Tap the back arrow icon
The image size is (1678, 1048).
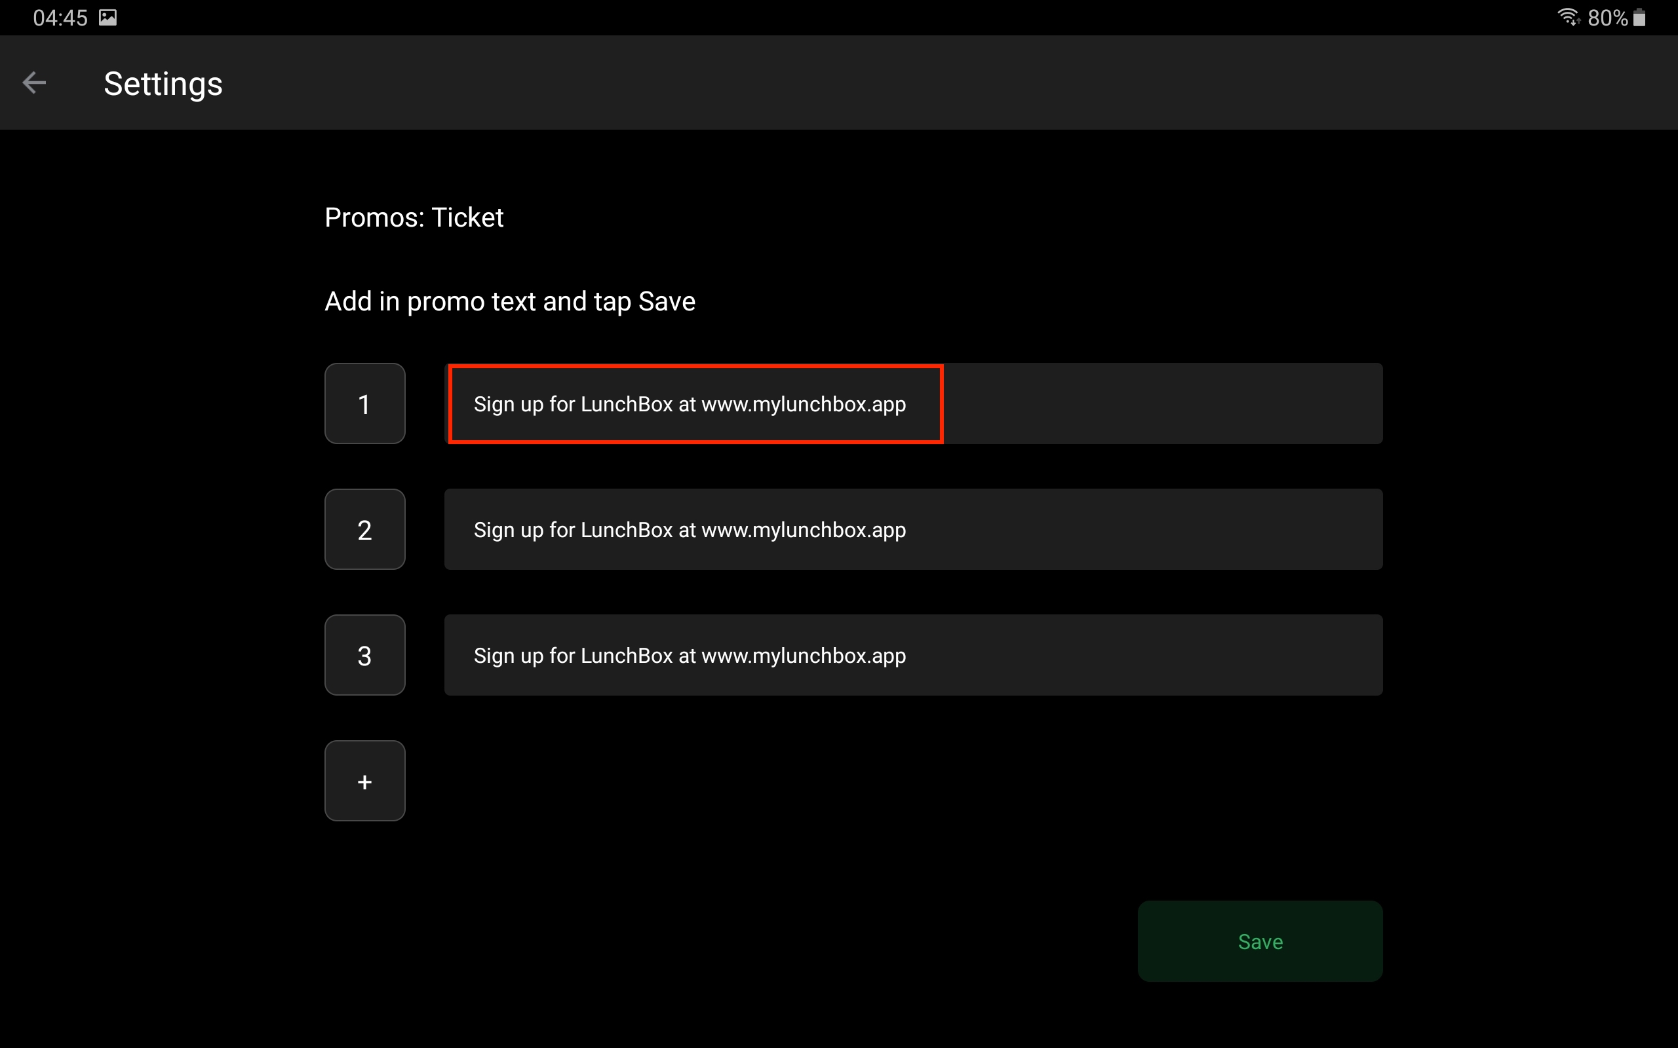coord(34,83)
